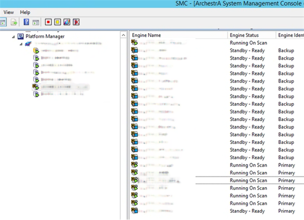This screenshot has height=220, width=304.
Task: Click the Export List toolbar icon
Action: [14, 22]
